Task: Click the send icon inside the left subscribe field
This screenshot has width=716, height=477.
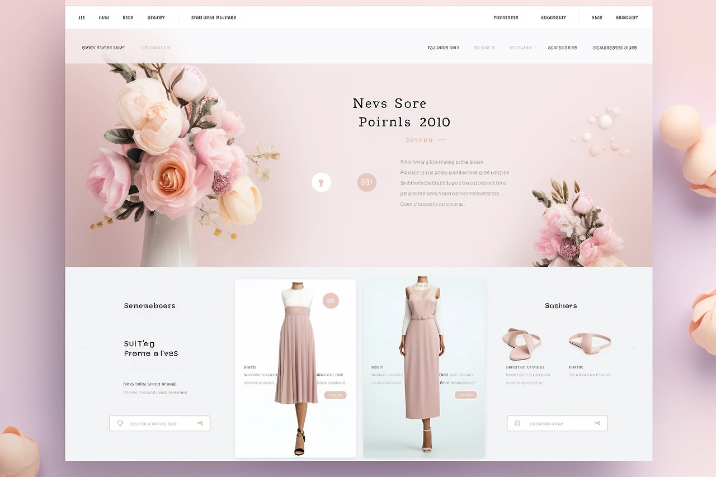Action: coord(200,423)
